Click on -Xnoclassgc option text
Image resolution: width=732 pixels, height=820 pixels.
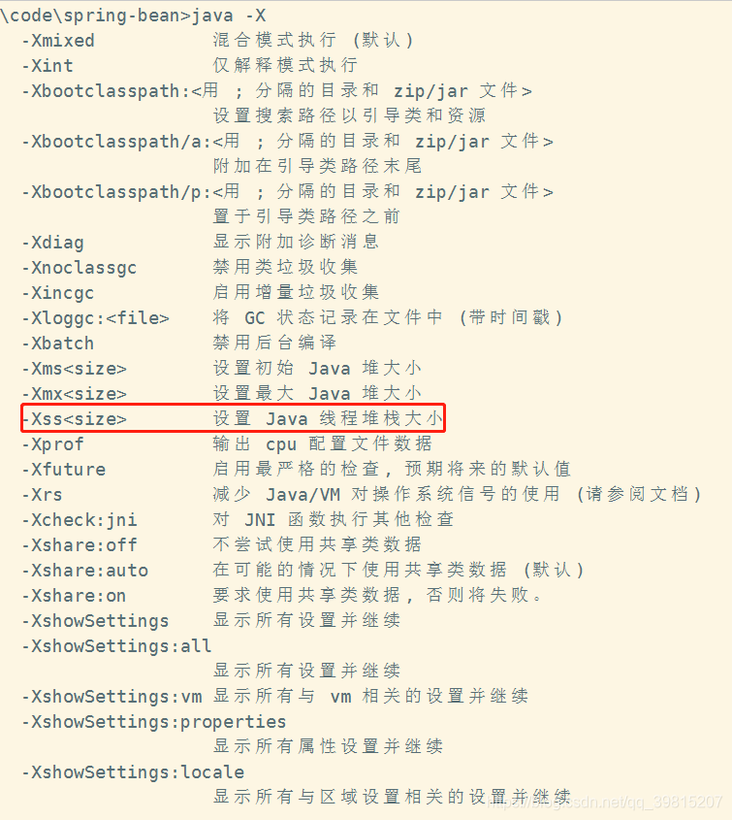(x=80, y=268)
